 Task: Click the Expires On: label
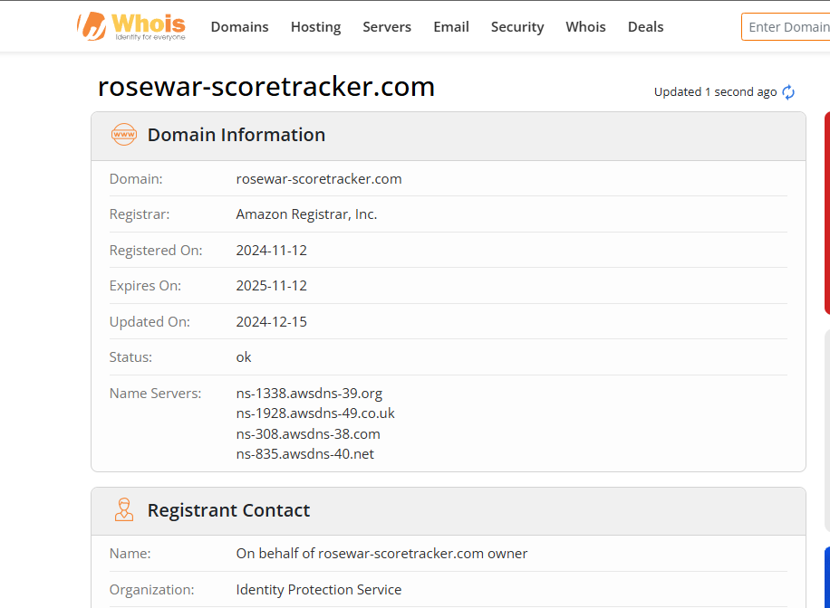point(145,286)
